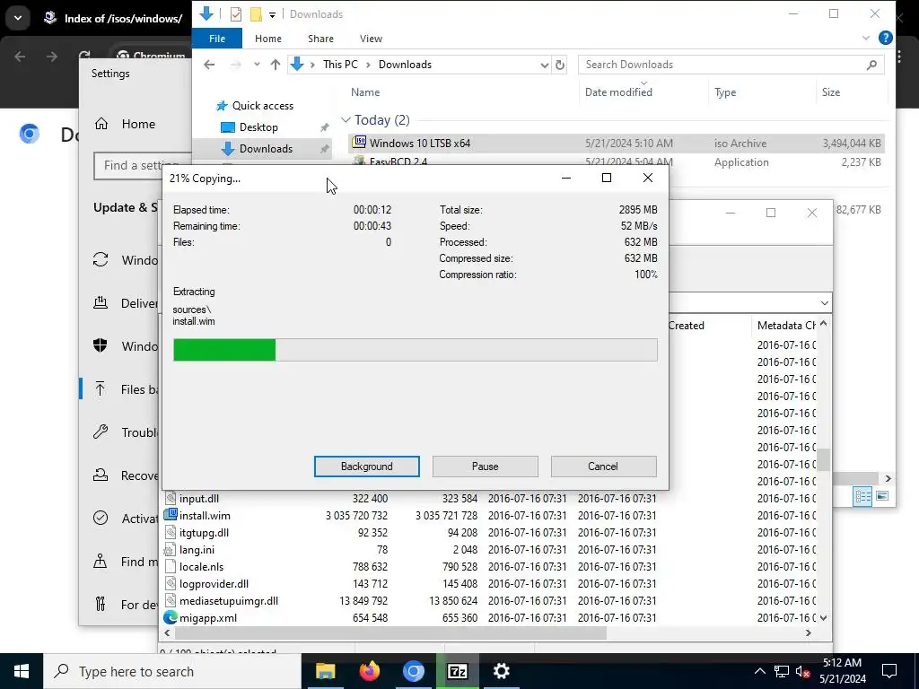
Task: Select the EasyBCD 2.4 file
Action: [x=616, y=161]
